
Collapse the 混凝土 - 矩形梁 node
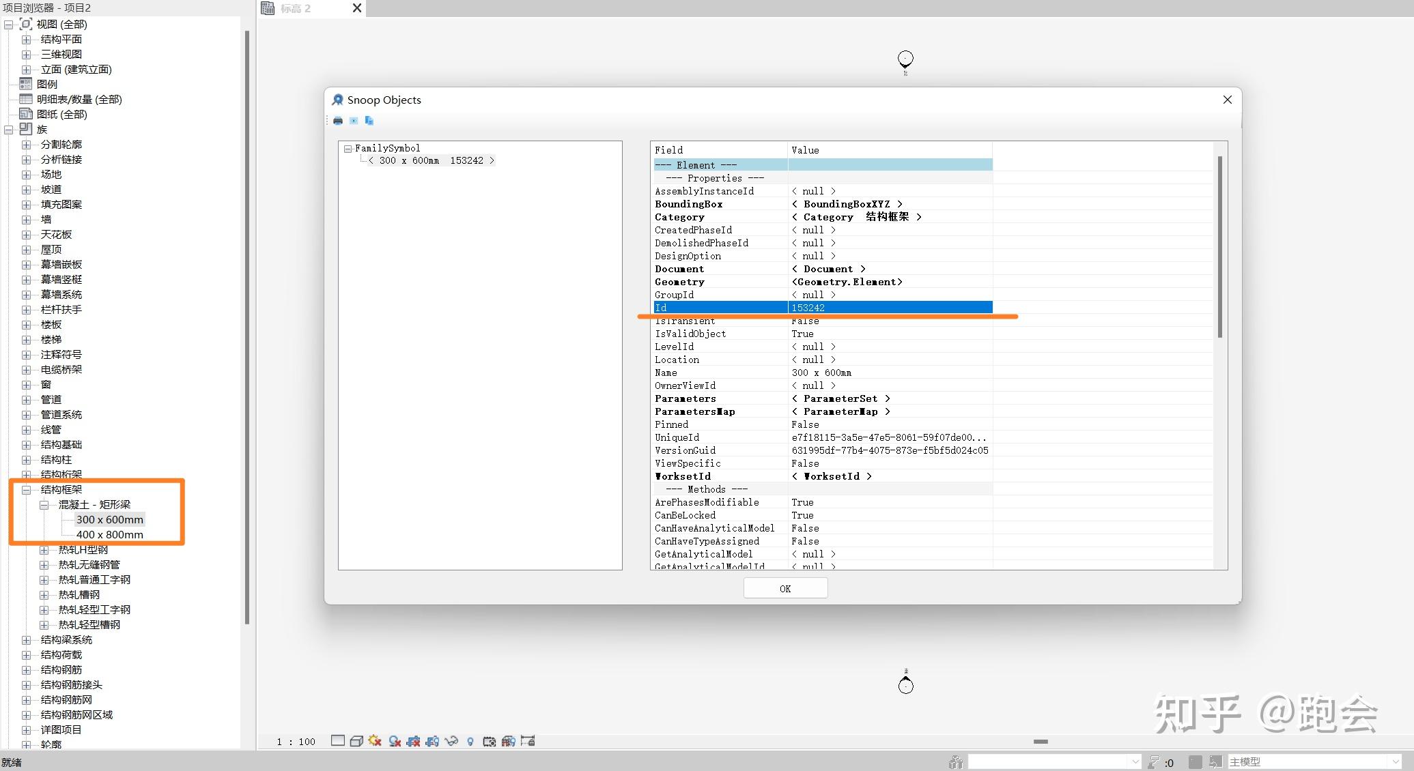(44, 505)
